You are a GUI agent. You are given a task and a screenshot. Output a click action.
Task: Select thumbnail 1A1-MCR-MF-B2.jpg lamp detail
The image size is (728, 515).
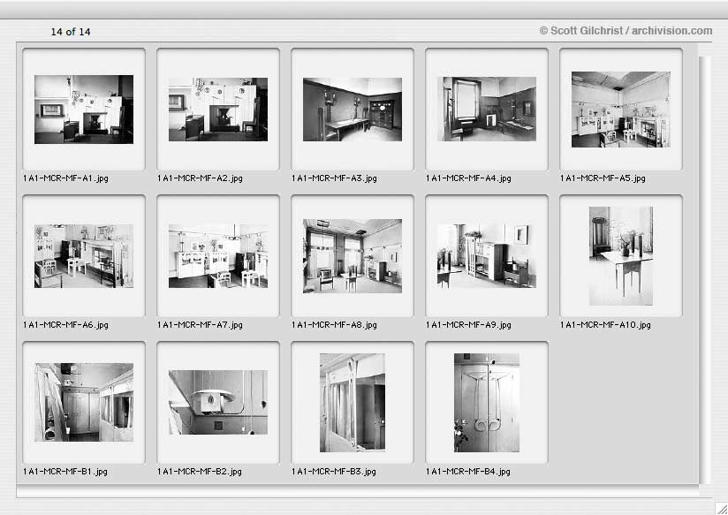pyautogui.click(x=217, y=402)
